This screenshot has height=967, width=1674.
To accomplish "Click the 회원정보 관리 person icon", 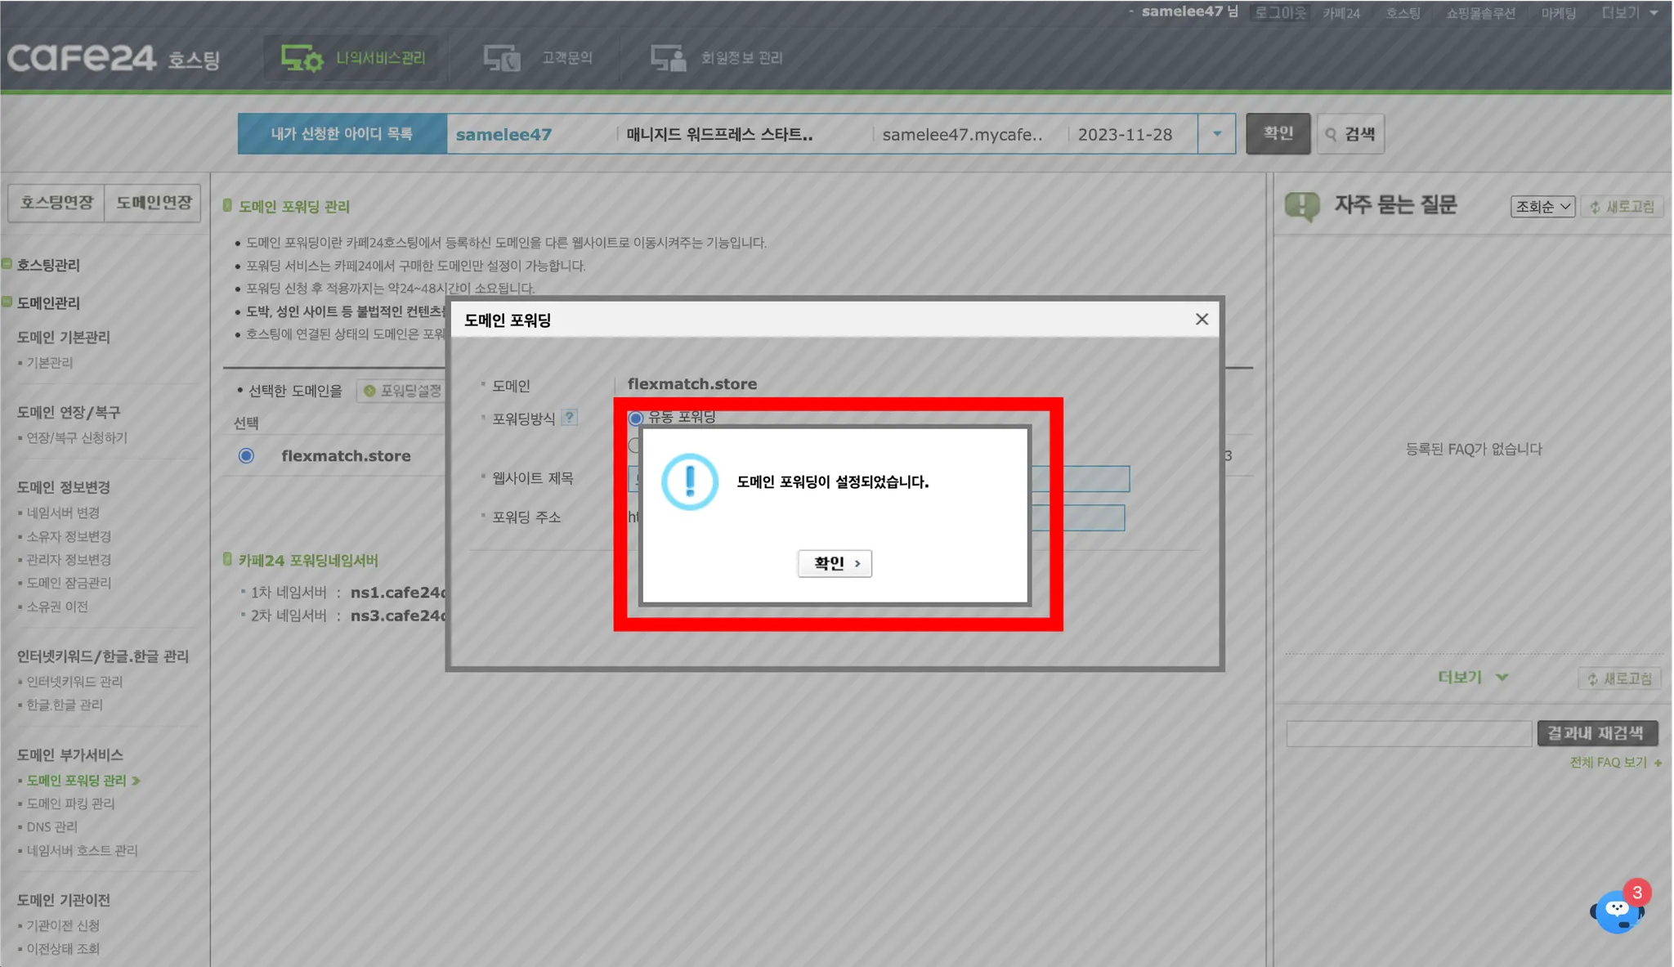I will (x=668, y=58).
